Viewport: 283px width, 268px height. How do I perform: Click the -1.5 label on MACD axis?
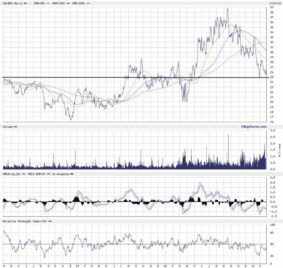coord(273,217)
